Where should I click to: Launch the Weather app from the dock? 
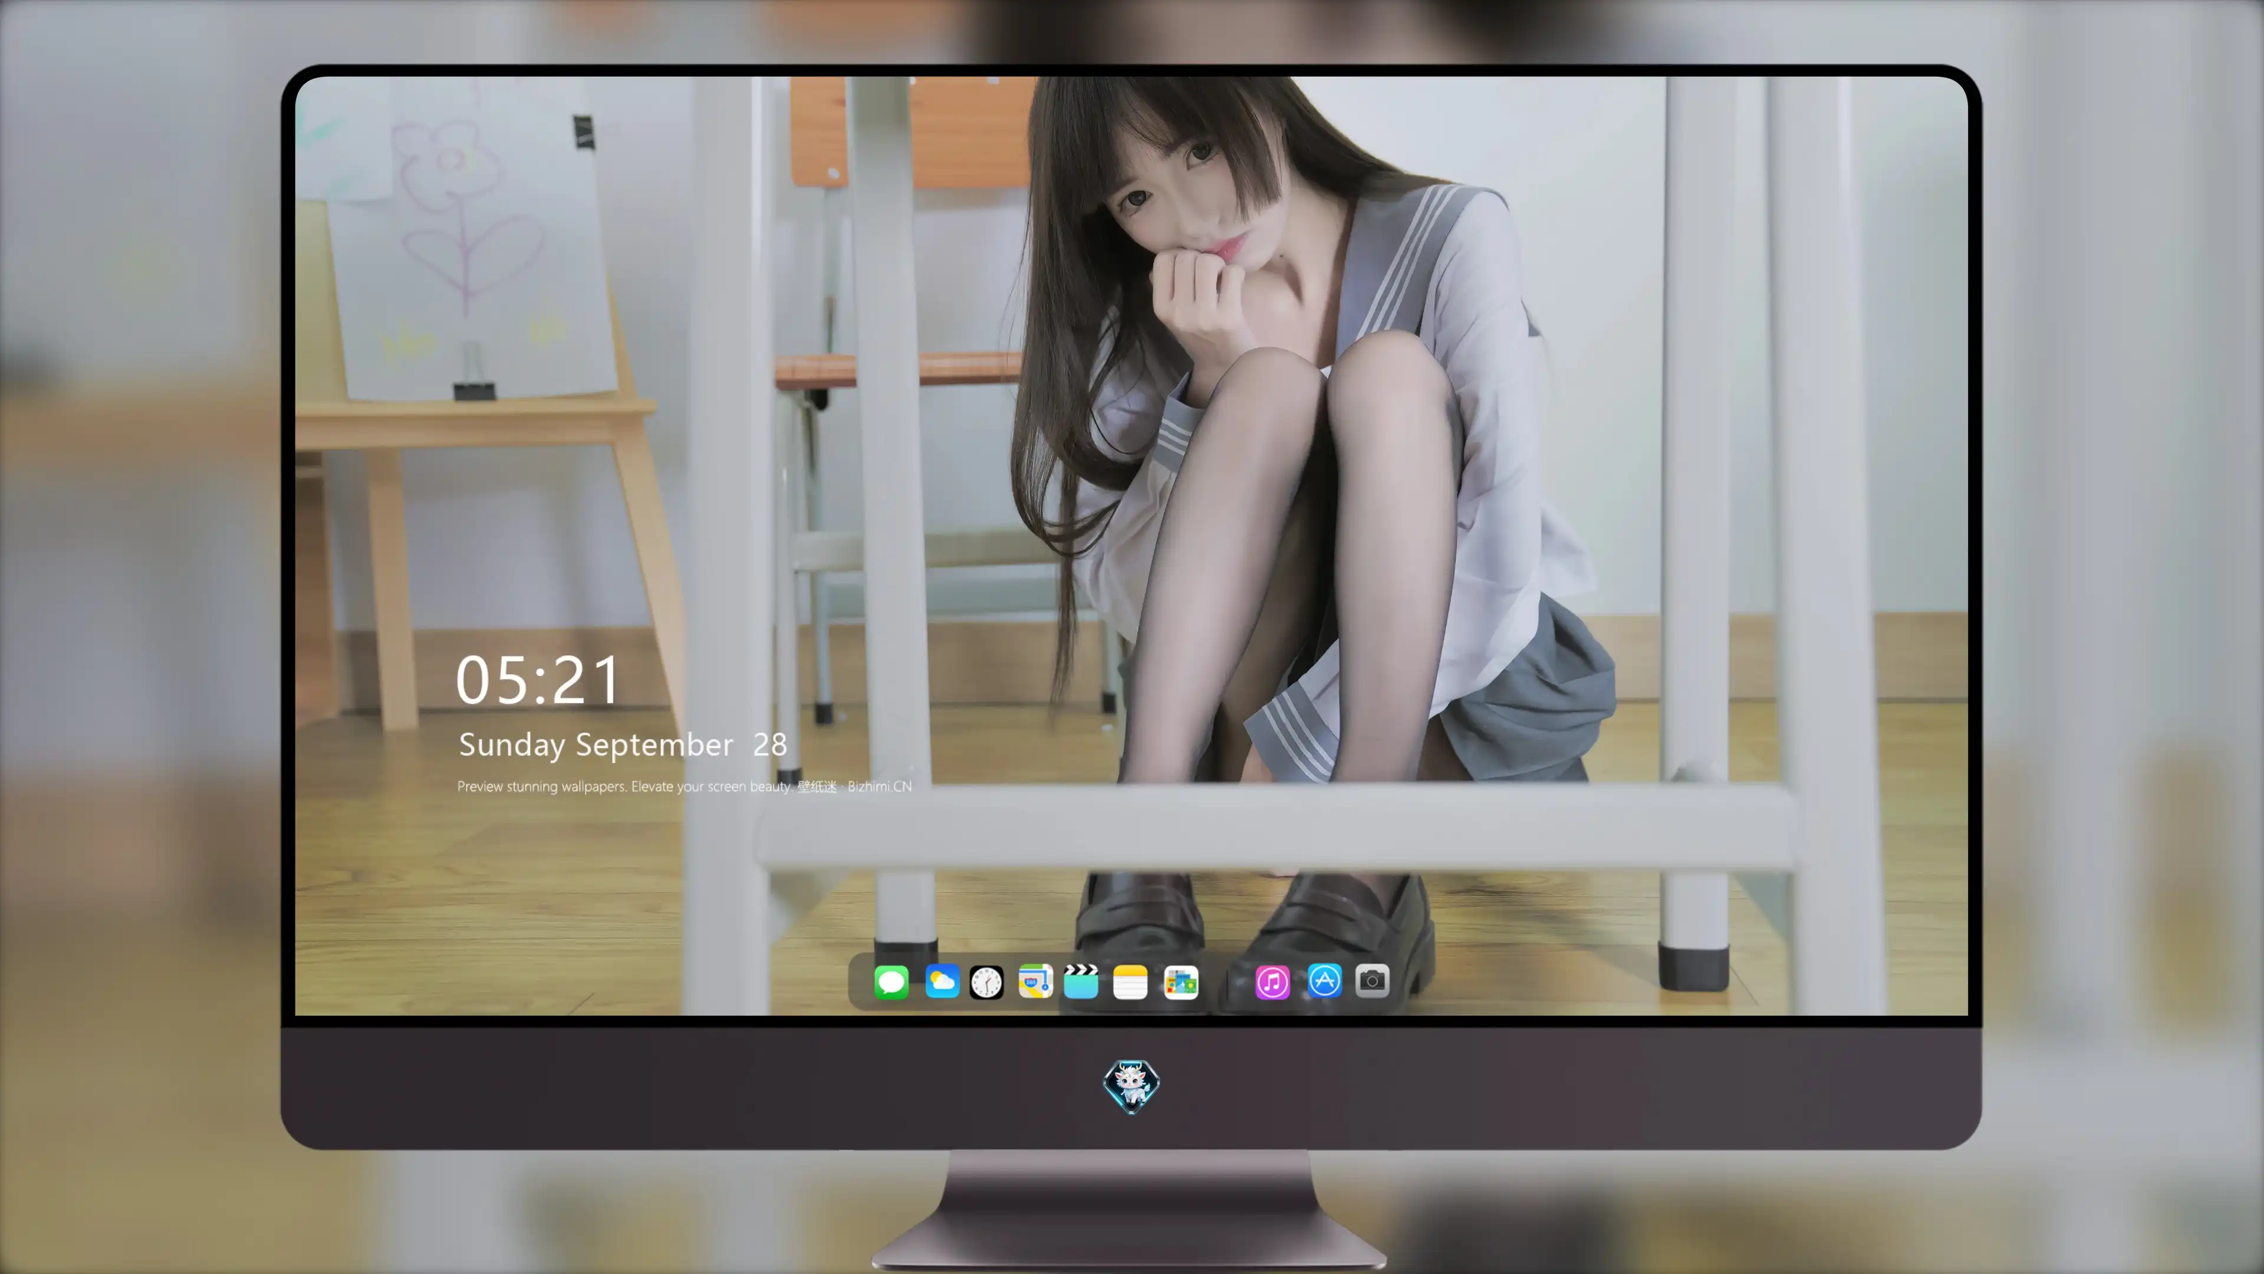point(942,981)
